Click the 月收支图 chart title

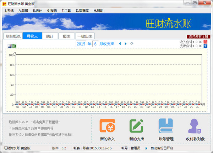click(106, 44)
